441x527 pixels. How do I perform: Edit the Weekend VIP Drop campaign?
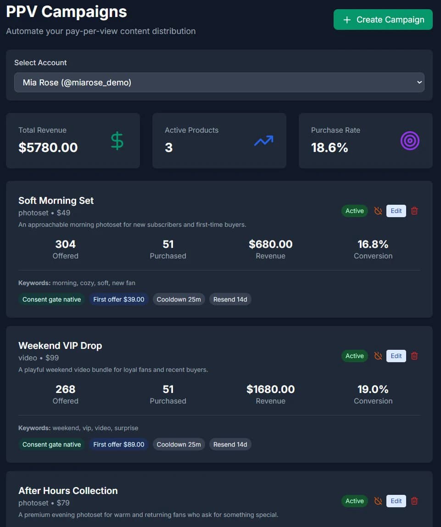tap(396, 356)
